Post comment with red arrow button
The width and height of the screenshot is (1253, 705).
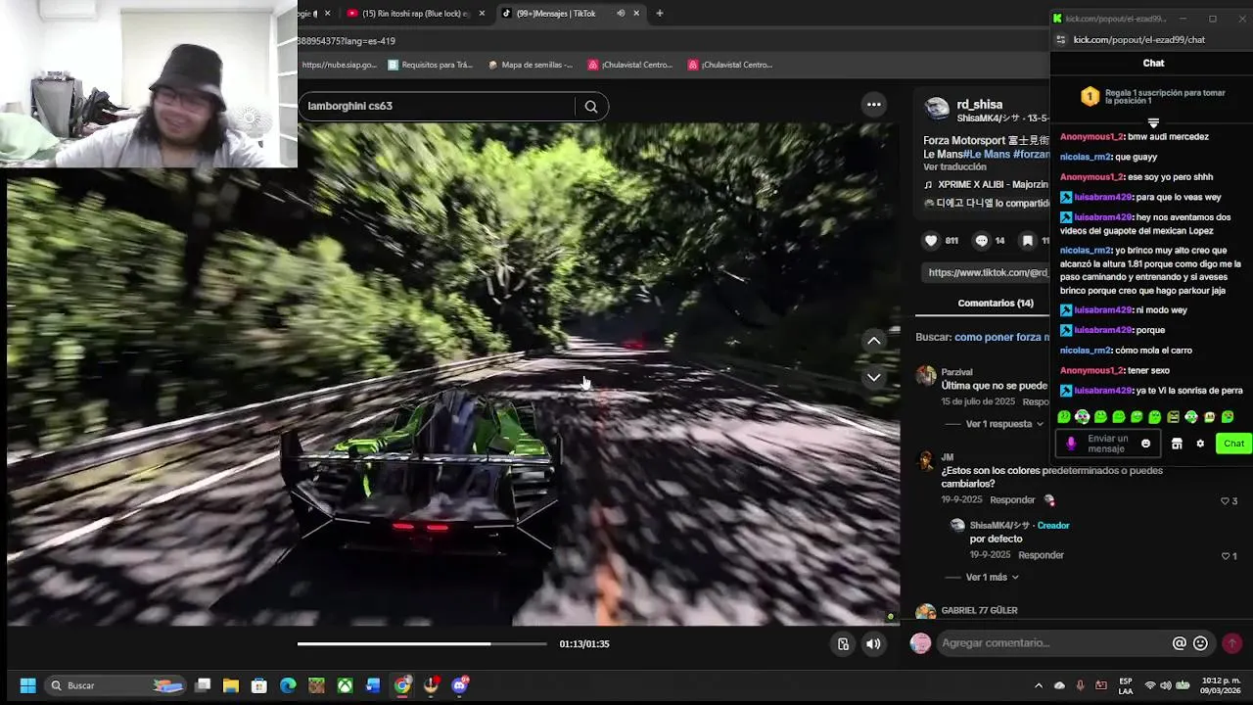(1232, 643)
